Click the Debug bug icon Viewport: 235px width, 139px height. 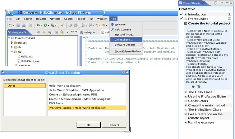pos(38,25)
